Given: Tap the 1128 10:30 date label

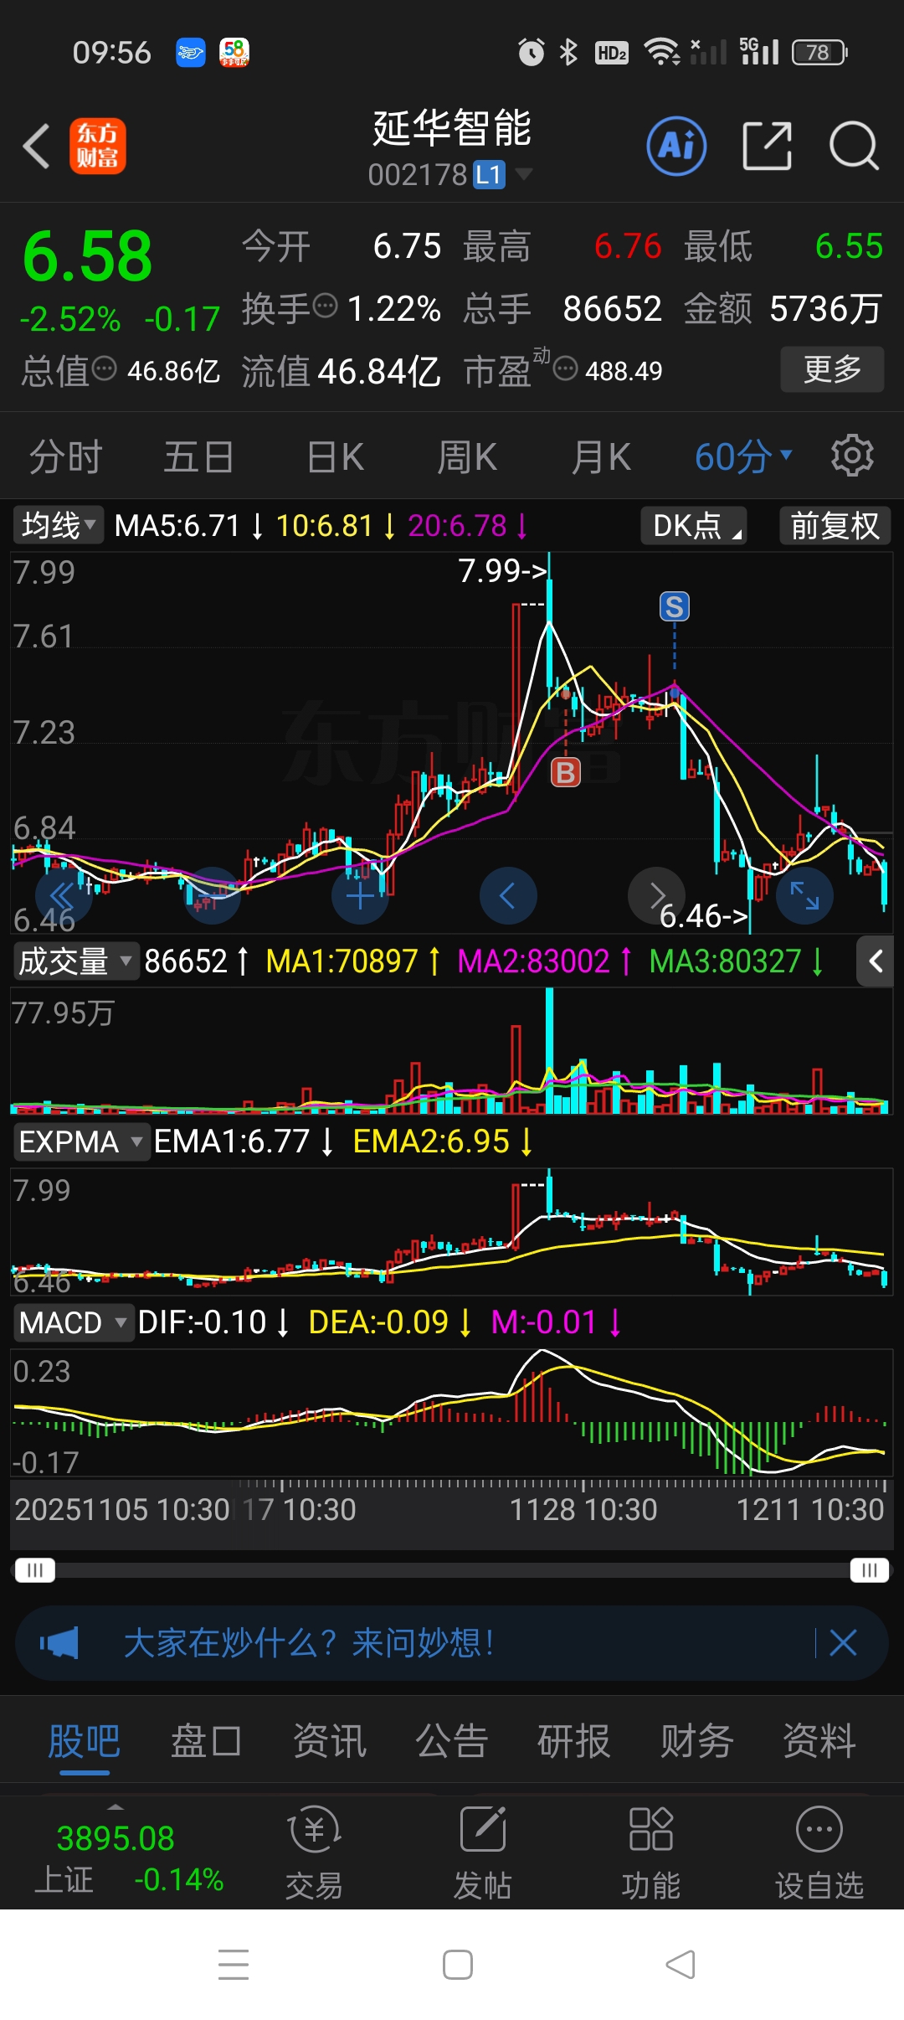Looking at the screenshot, I should click(583, 1509).
